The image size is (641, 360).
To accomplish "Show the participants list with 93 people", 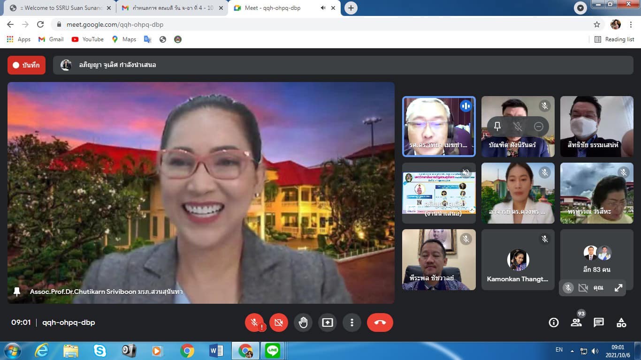I will [x=576, y=322].
